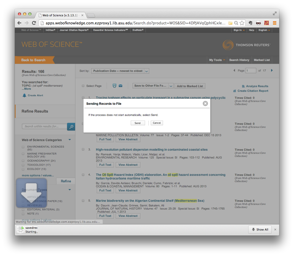Click the browser address bar URL
The width and height of the screenshot is (294, 256).
click(135, 23)
